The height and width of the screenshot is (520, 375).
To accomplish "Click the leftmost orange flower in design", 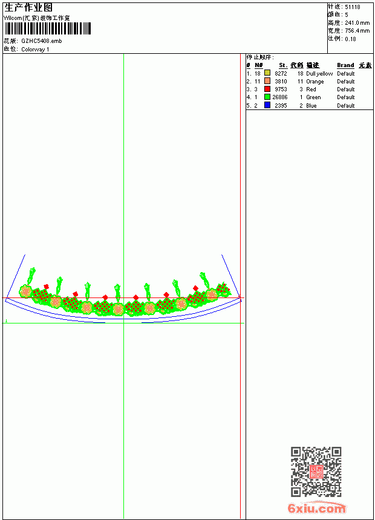I will [25, 291].
